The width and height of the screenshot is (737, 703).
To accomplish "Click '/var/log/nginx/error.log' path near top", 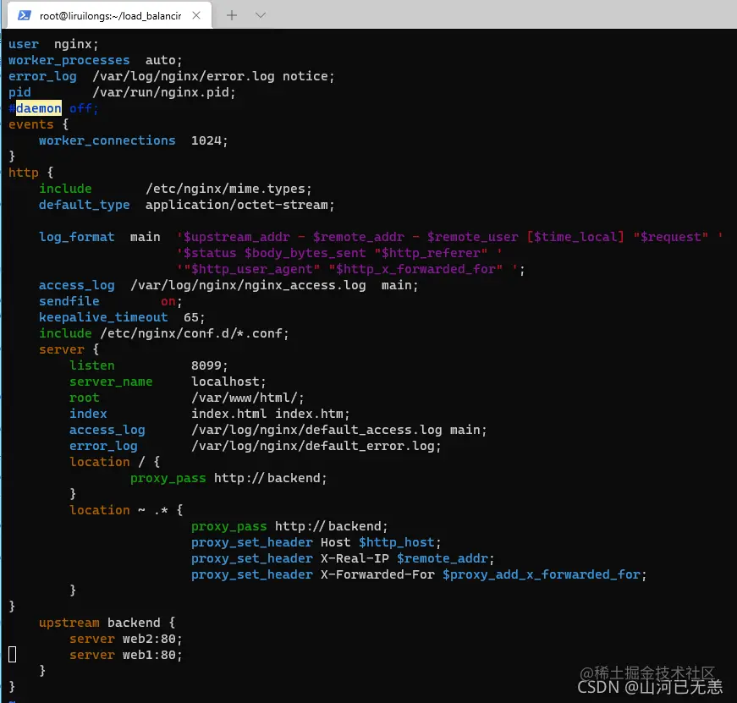I will pyautogui.click(x=184, y=76).
